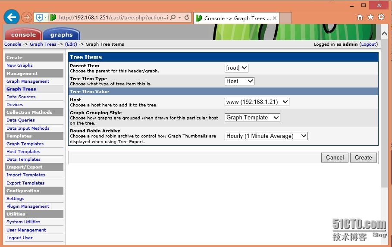This screenshot has height=247, width=392.
Task: Minimize the browser window
Action: 352,6
